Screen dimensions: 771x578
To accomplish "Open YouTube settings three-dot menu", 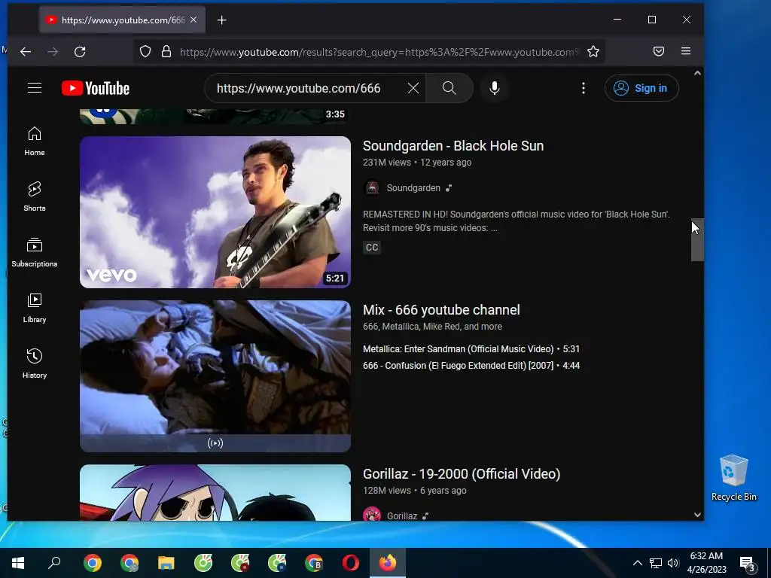I will (584, 88).
